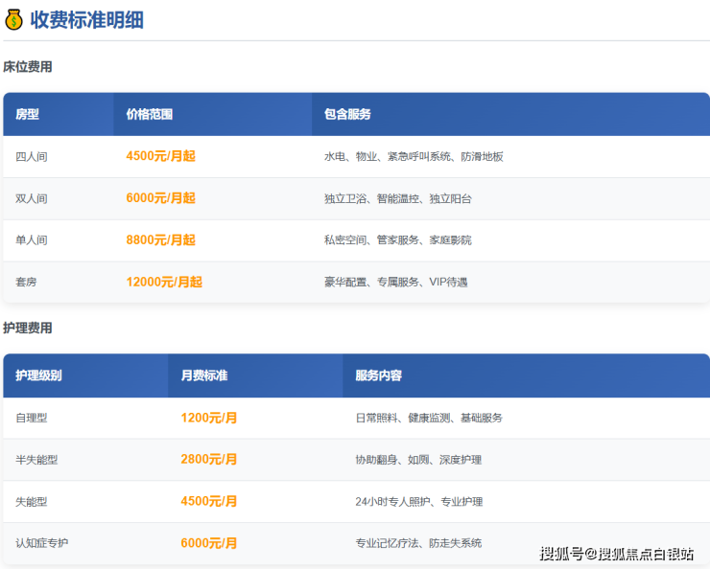Select the 护理费用 section label
This screenshot has width=710, height=569.
(28, 328)
